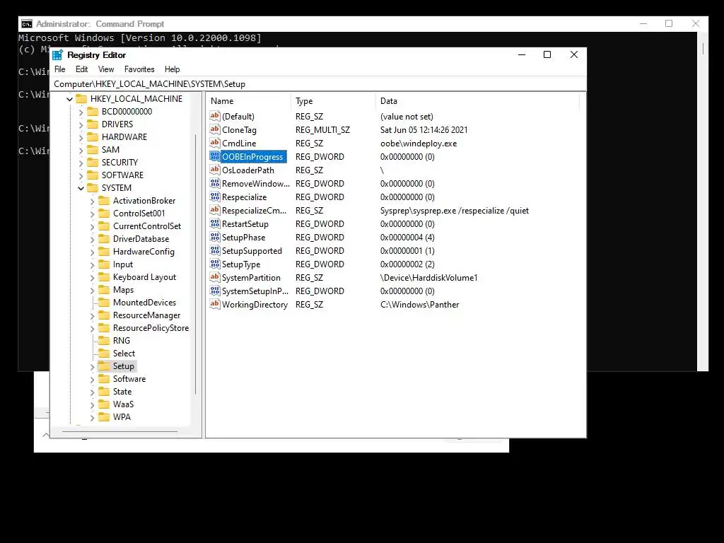Image resolution: width=724 pixels, height=543 pixels.
Task: Select the OOBEInProgress DWORD icon
Action: 215,156
